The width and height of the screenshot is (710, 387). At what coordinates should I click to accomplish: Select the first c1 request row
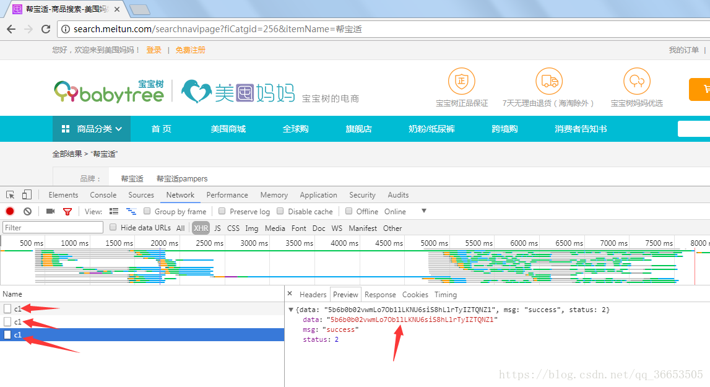(142, 308)
